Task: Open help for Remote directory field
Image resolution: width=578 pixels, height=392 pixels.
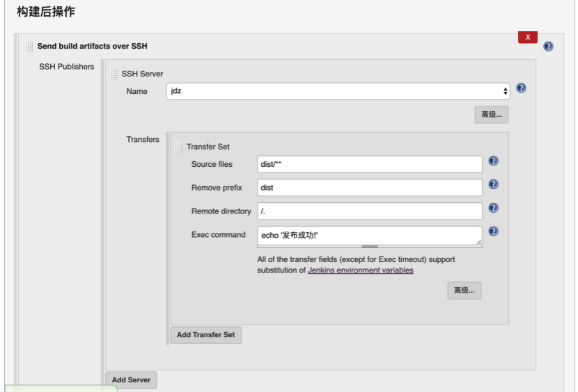Action: [493, 208]
